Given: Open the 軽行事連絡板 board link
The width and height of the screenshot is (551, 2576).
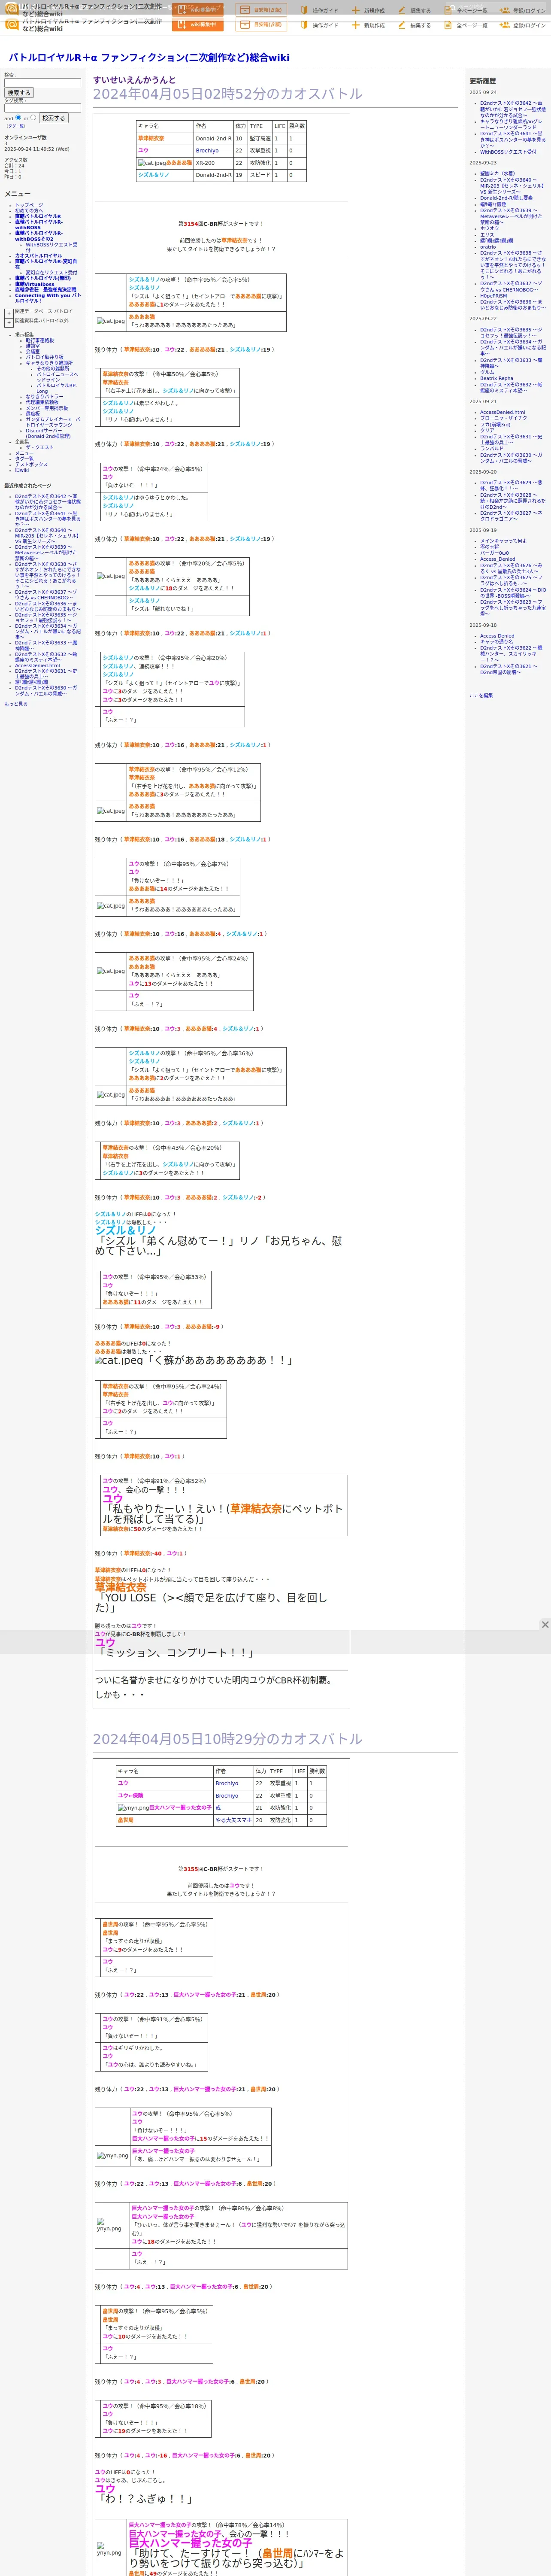Looking at the screenshot, I should tap(40, 340).
